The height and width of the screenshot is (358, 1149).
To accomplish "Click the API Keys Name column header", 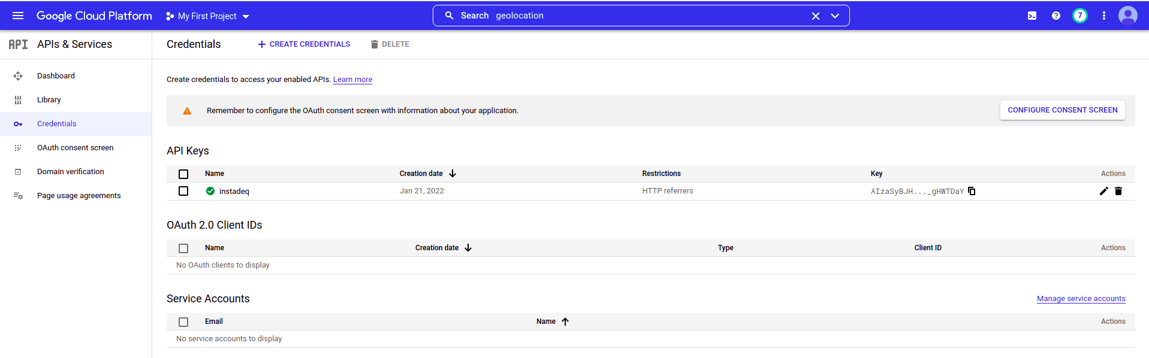I will pos(215,174).
